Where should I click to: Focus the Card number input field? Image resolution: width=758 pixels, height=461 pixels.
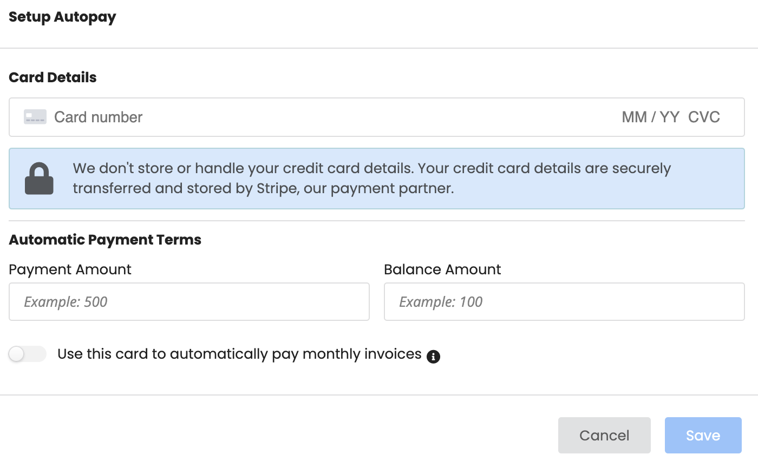(217, 117)
